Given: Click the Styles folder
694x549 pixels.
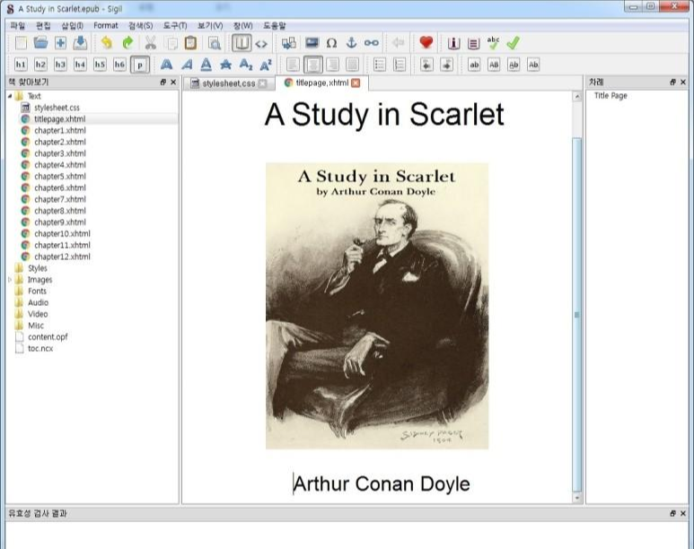Looking at the screenshot, I should tap(37, 268).
